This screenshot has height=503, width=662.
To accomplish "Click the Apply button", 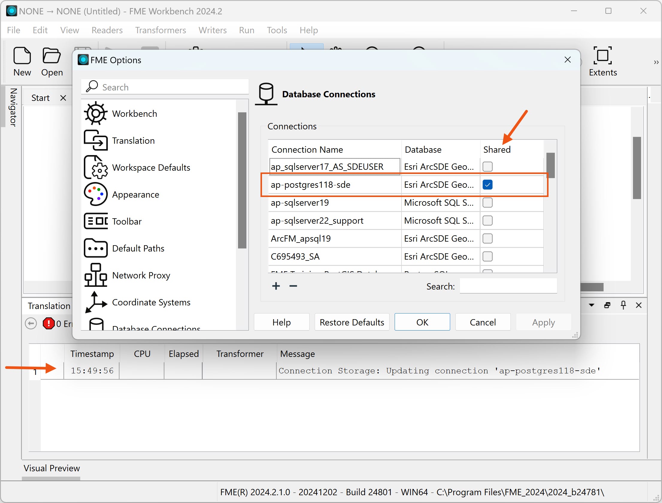I will (x=543, y=322).
